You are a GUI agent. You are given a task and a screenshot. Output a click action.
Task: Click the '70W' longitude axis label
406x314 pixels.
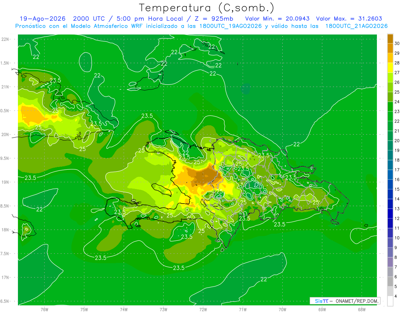[x=282, y=309]
